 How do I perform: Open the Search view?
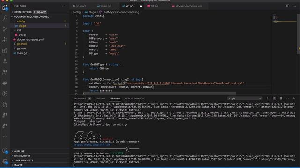[5, 18]
